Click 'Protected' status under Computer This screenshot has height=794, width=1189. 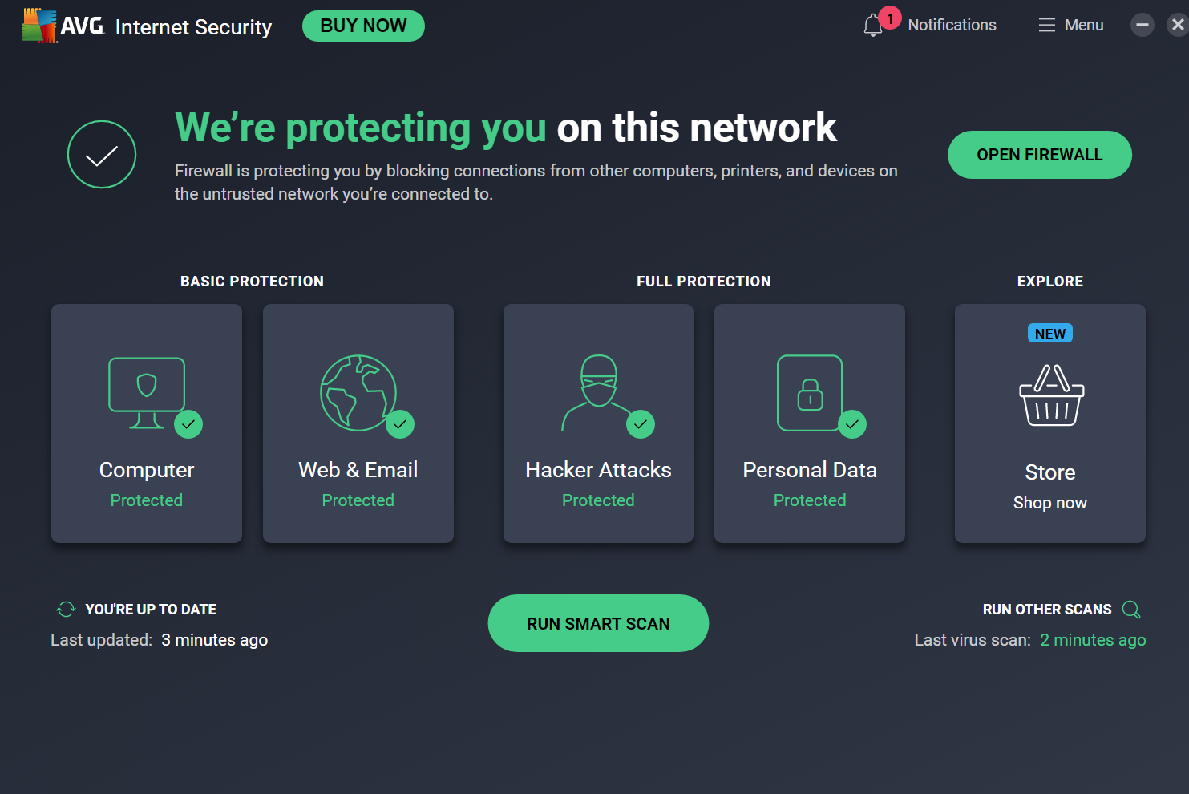[147, 500]
